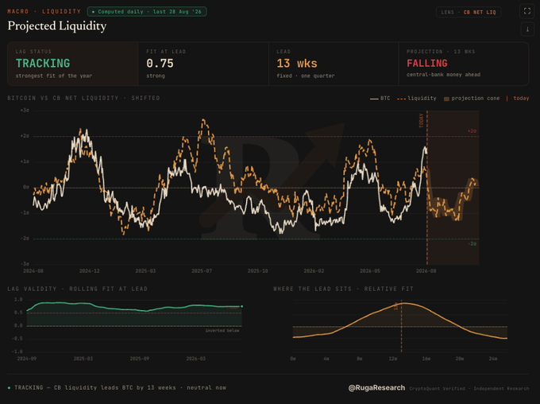Image resolution: width=540 pixels, height=404 pixels.
Task: Click the fullscreen expand icon
Action: point(527,11)
